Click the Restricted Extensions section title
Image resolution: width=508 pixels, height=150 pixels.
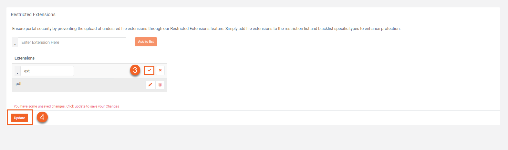coord(33,14)
